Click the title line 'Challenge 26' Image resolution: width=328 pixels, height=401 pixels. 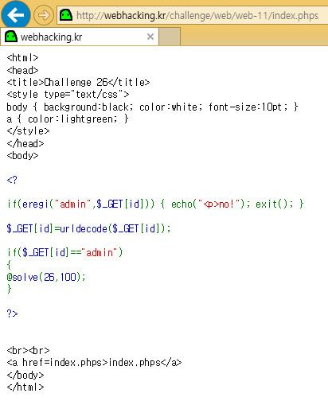(78, 82)
